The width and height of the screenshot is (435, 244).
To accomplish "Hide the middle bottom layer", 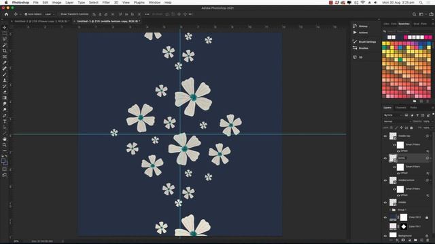I will [x=385, y=180].
